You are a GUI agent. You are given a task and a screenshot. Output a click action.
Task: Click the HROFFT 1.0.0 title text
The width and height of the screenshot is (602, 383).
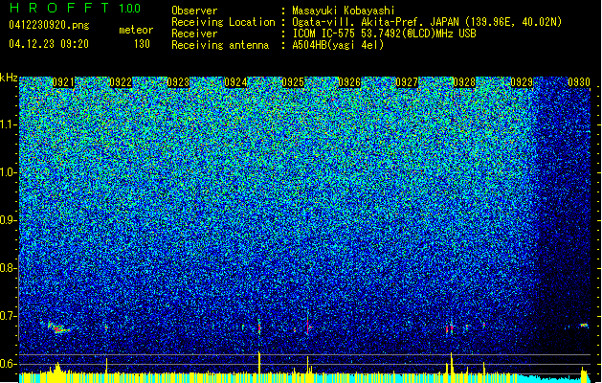tap(76, 8)
